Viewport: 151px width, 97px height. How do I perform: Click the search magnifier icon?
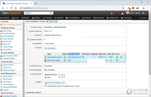(x=51, y=13)
